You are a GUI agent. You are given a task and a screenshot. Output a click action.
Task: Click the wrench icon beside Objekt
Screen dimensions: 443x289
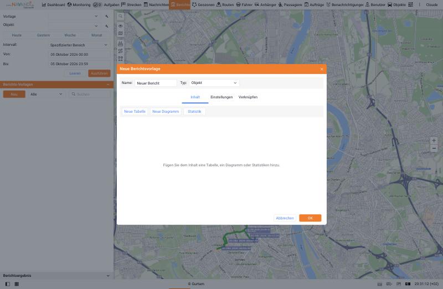click(x=107, y=26)
